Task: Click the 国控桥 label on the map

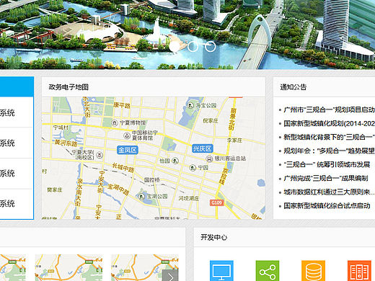Action: point(152,180)
